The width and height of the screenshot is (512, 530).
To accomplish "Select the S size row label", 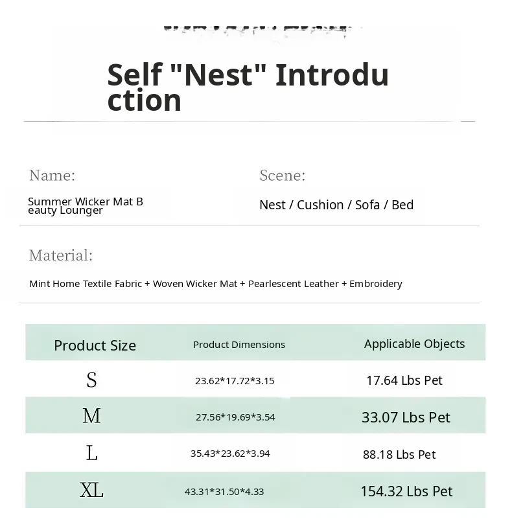I will pos(91,380).
